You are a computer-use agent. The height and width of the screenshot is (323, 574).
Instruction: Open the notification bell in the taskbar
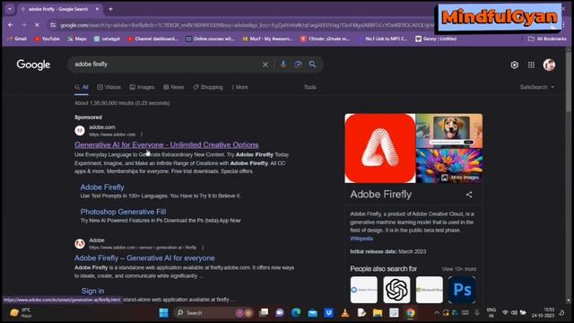coord(562,313)
